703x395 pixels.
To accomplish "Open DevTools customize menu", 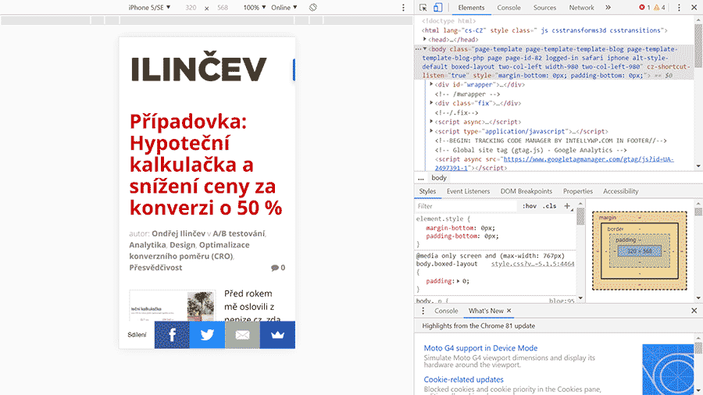I will click(x=679, y=7).
